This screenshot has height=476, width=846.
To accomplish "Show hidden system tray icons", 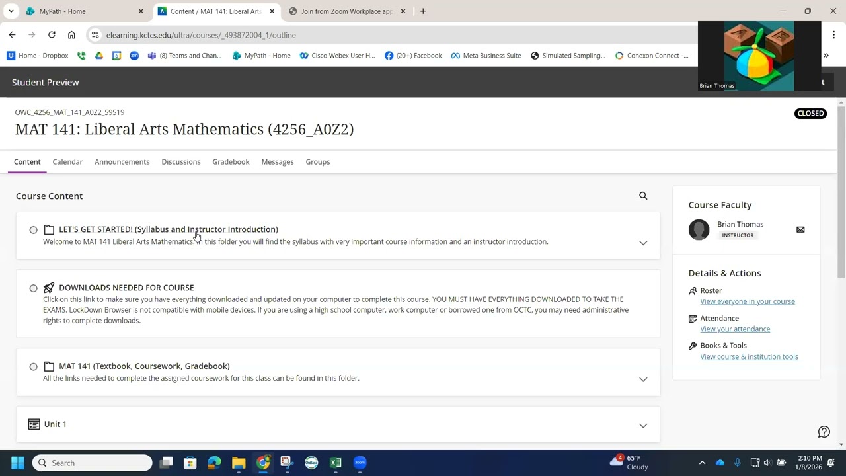I will pos(702,463).
